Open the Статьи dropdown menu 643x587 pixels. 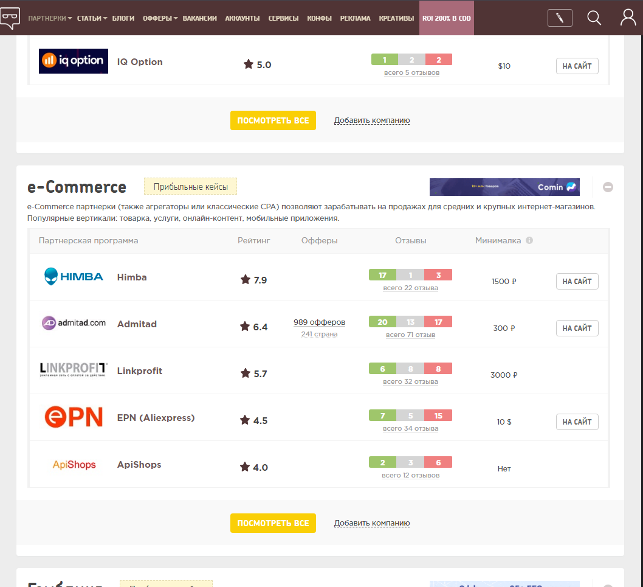coord(92,18)
